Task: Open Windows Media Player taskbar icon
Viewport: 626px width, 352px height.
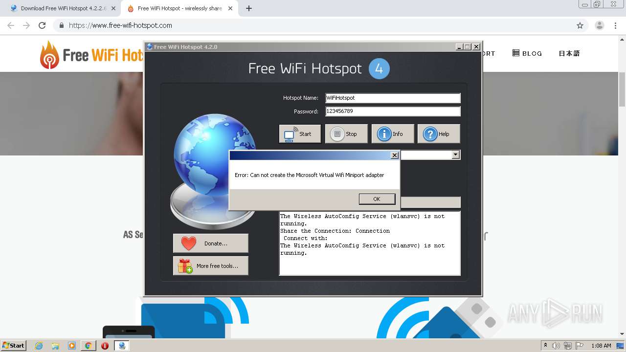Action: 72,346
